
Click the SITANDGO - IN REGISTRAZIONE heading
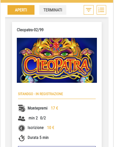click(x=40, y=94)
